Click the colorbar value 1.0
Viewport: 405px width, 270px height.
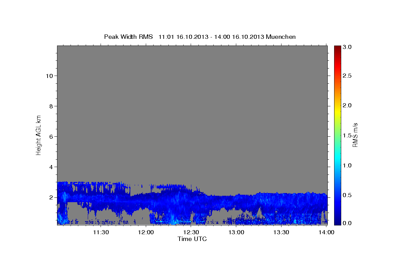click(x=348, y=165)
